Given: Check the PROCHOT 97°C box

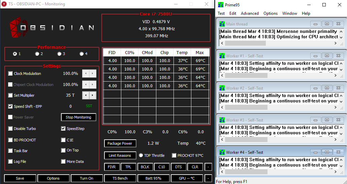Looking at the screenshot, I should coord(174,155).
